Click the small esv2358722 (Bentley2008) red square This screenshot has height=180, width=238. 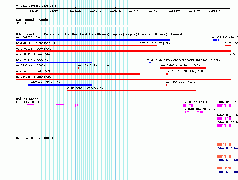167,74
